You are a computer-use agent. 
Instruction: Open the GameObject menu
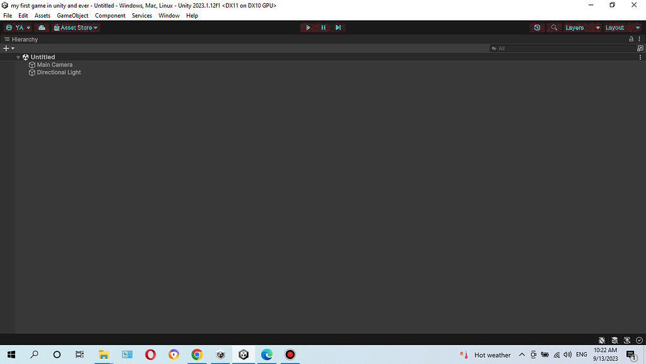tap(72, 15)
